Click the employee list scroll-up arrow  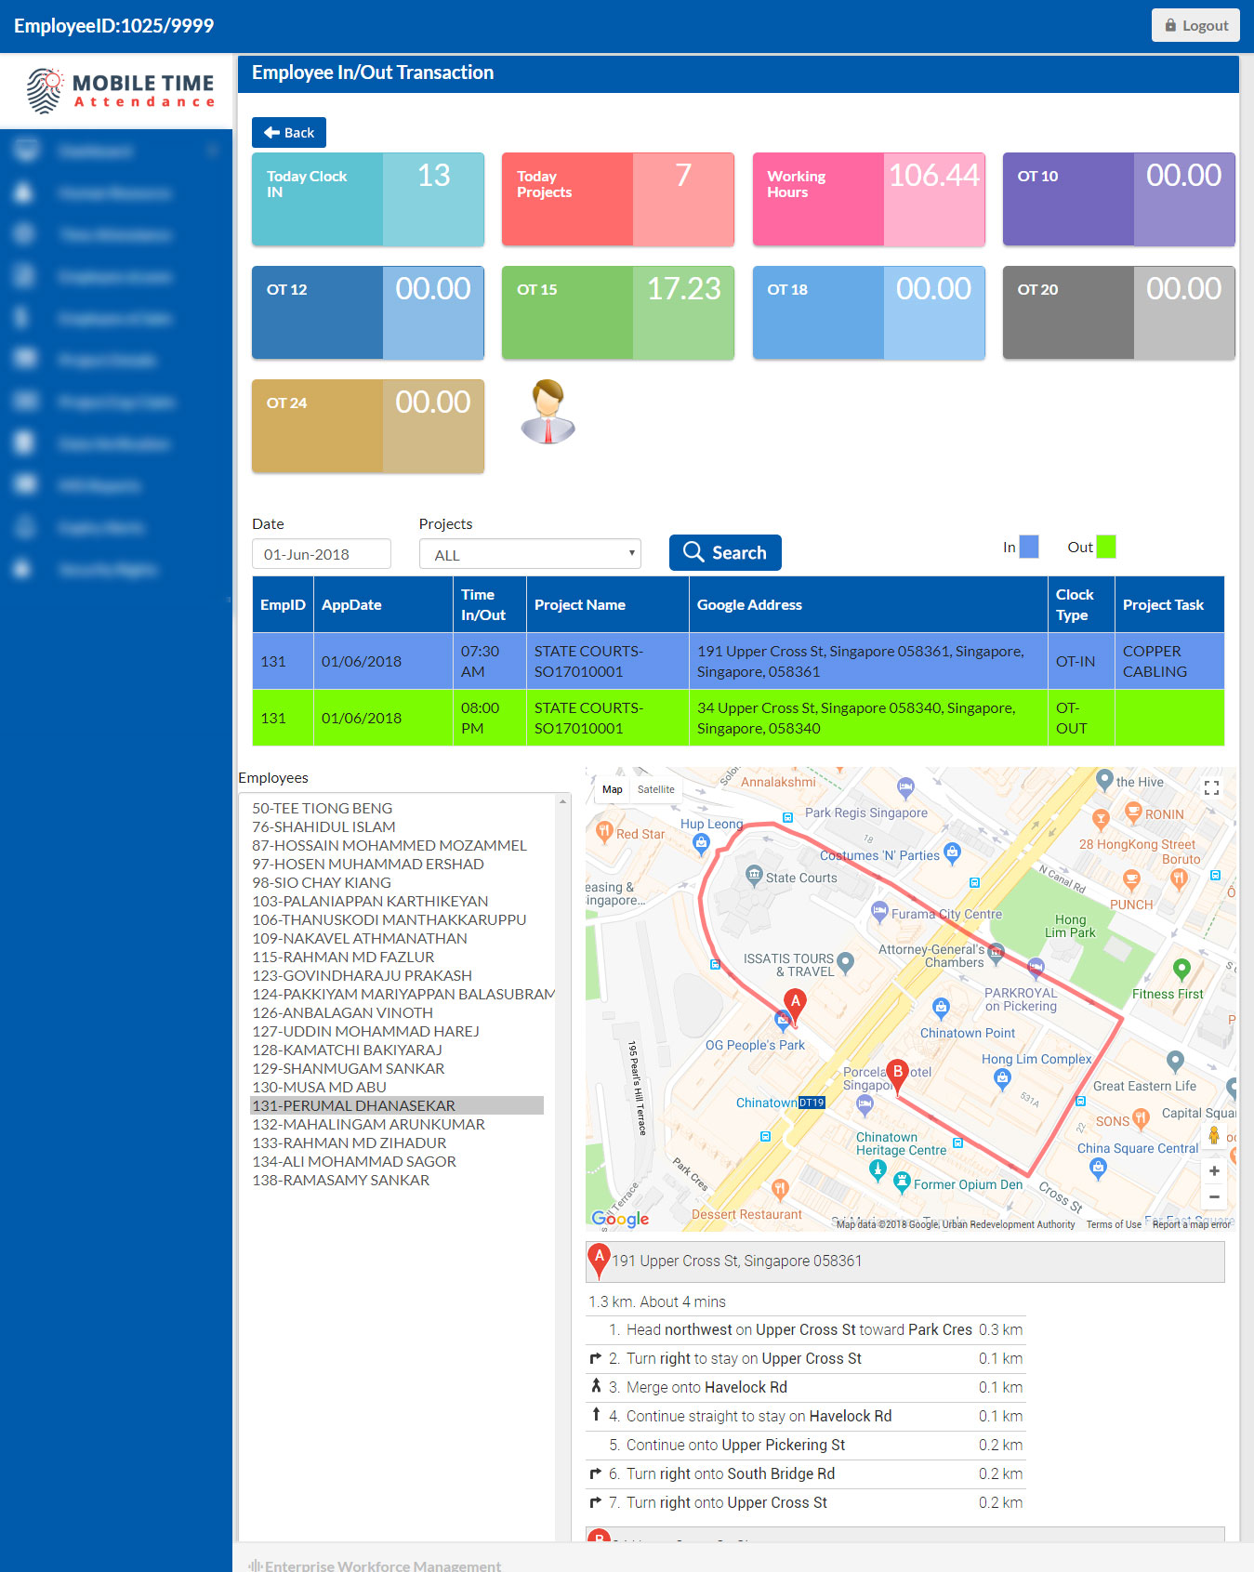point(562,801)
